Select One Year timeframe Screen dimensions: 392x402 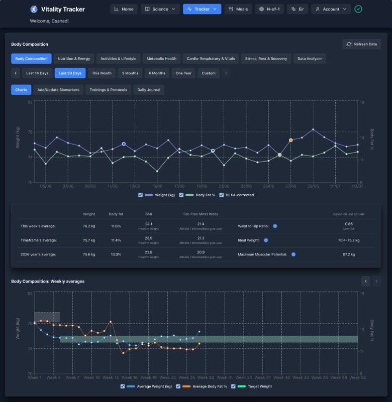[183, 73]
